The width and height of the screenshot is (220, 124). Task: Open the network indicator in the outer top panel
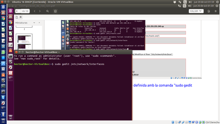coord(180,2)
